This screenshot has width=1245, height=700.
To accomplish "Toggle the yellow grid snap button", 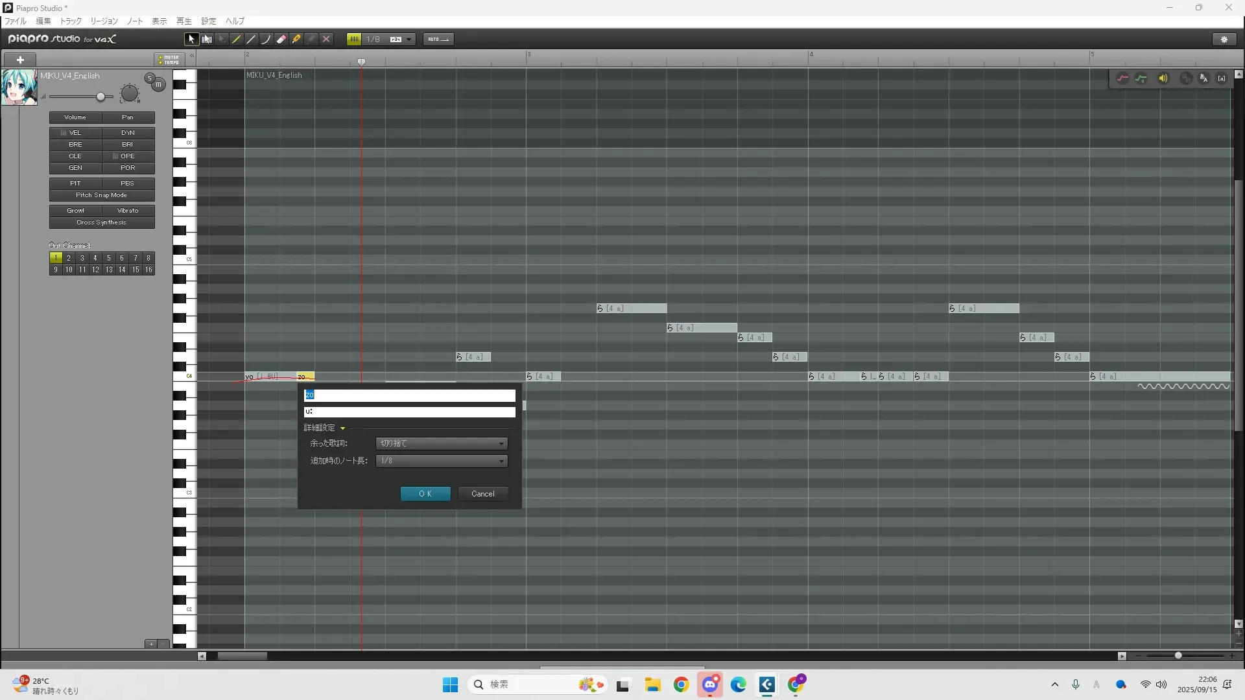I will click(x=354, y=40).
